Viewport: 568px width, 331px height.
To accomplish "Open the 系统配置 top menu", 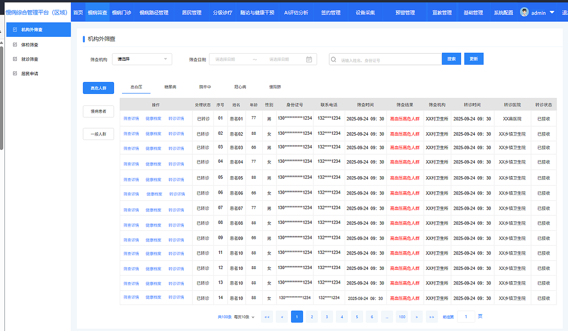I will tap(504, 12).
